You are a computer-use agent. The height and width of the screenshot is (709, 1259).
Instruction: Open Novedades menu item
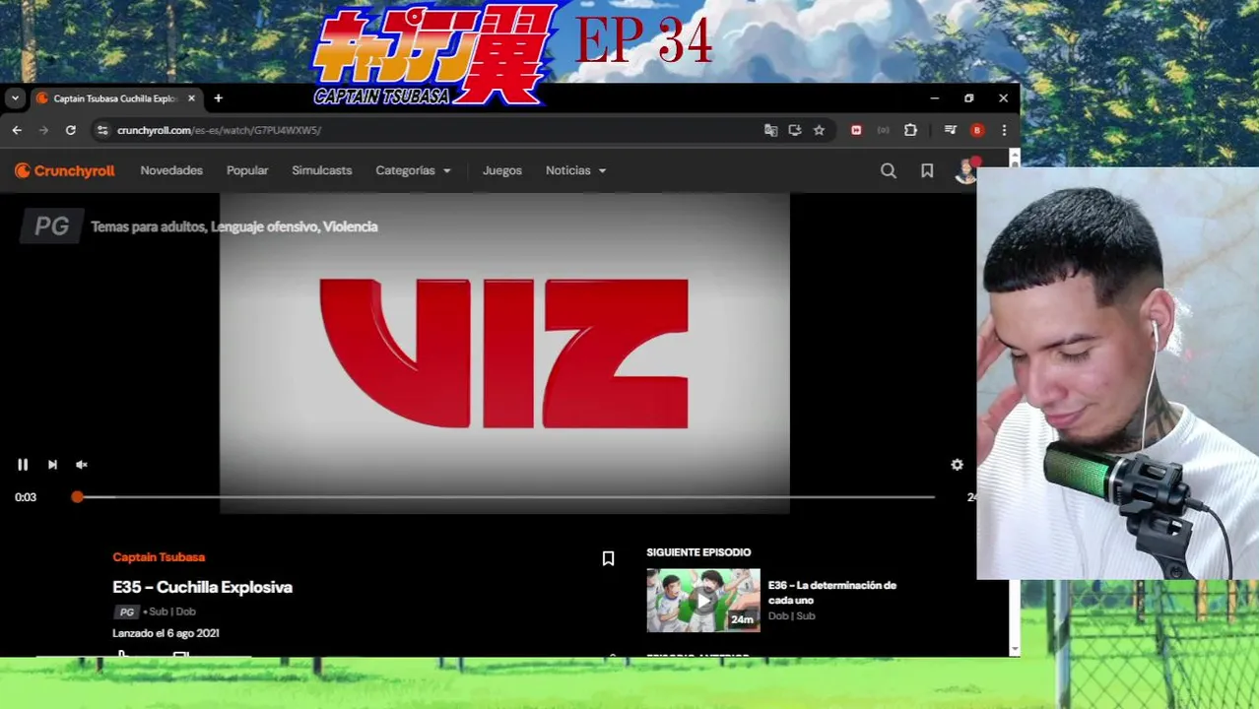pyautogui.click(x=171, y=170)
